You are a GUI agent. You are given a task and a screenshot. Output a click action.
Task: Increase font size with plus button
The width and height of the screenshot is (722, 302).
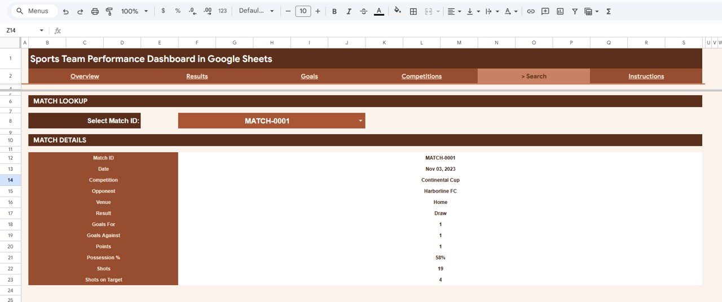coord(318,11)
